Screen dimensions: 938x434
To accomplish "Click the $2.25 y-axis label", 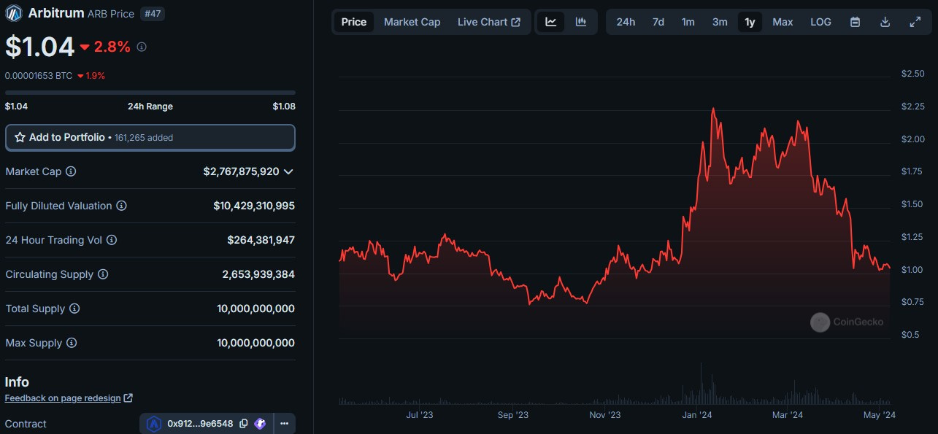I will point(912,106).
